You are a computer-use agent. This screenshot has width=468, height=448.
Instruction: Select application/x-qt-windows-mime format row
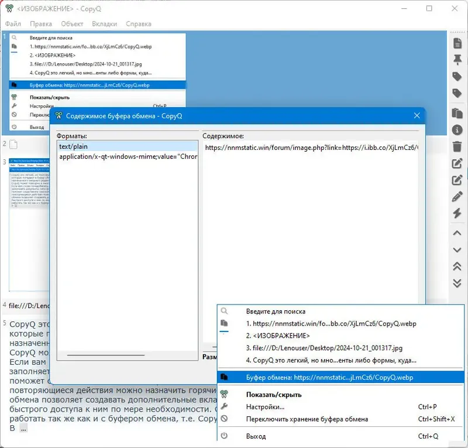point(128,156)
